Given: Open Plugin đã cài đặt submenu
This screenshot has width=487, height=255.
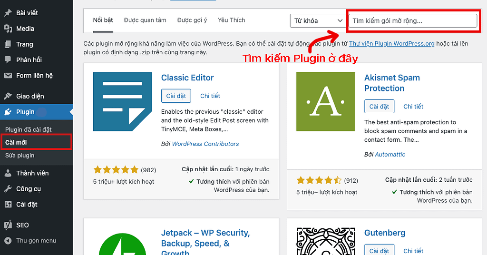Looking at the screenshot, I should pos(28,129).
